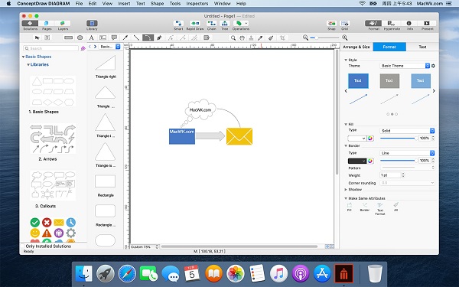Image resolution: width=459 pixels, height=287 pixels.
Task: Click Make Same All button
Action: tap(396, 207)
